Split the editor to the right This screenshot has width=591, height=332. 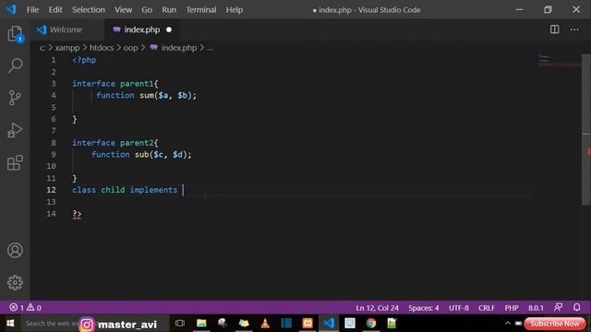click(x=554, y=30)
